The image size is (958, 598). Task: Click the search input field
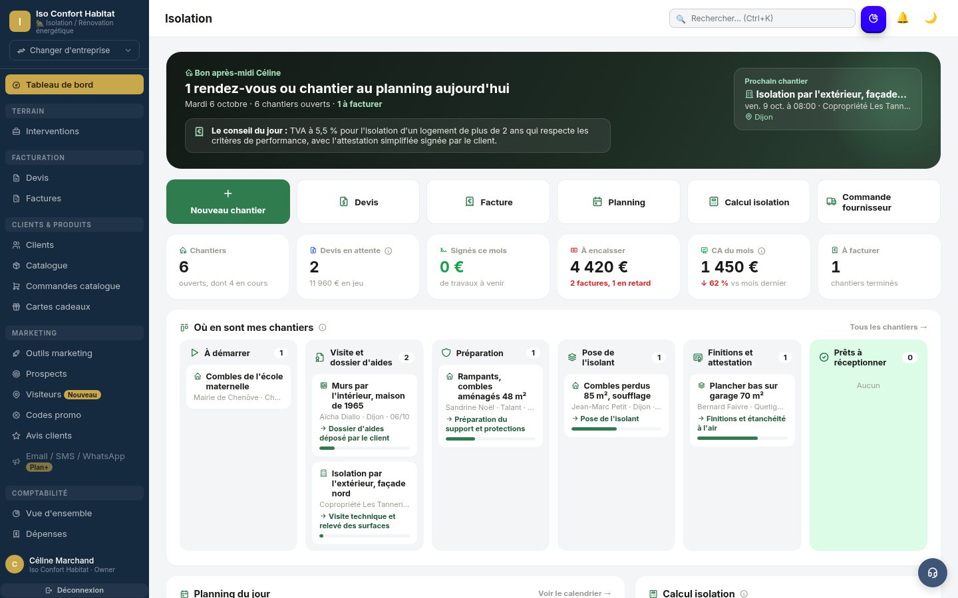click(x=762, y=19)
